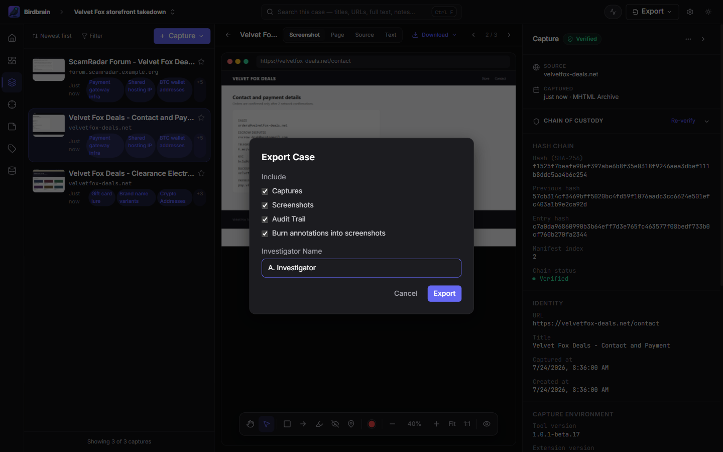The height and width of the screenshot is (452, 723).
Task: Click the Filter button
Action: (x=92, y=36)
